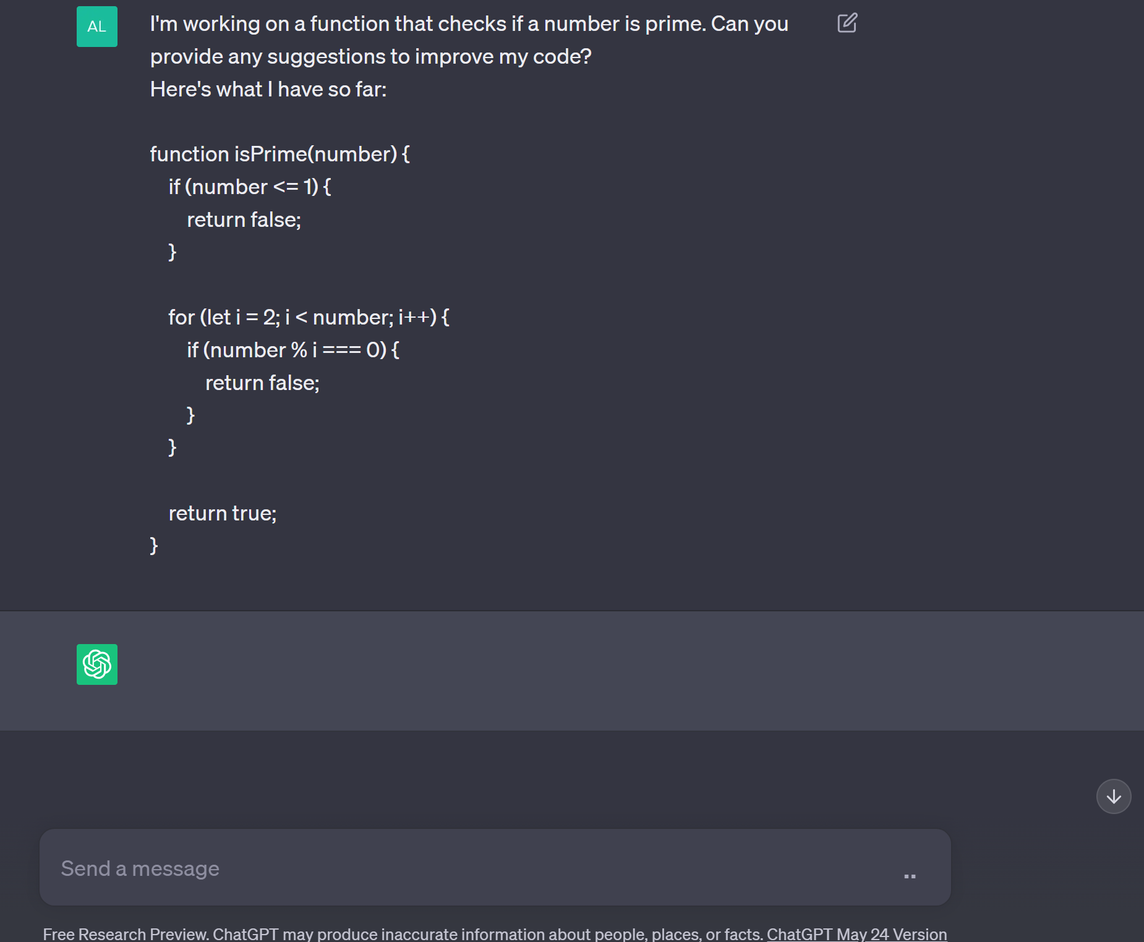Click "provide any suggestions to improve" line
This screenshot has width=1144, height=942.
tap(371, 56)
